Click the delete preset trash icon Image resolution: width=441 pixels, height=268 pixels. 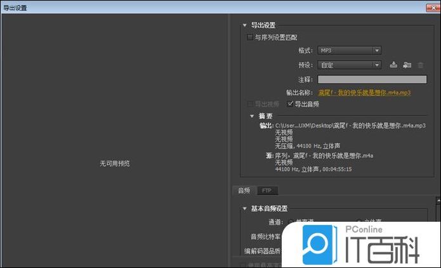click(421, 65)
